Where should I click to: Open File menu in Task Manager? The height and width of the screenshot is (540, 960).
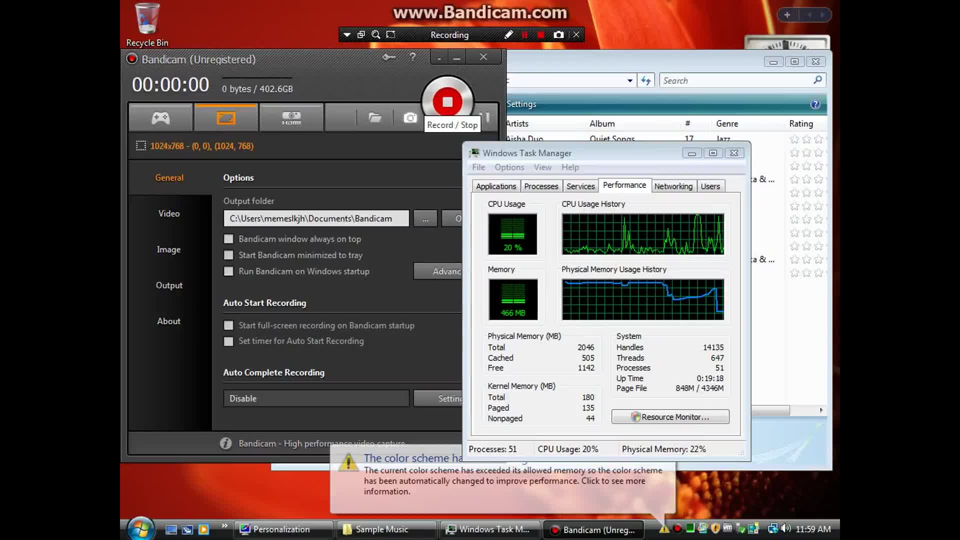click(x=478, y=167)
